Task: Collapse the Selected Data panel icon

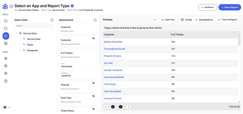Action: coord(95,20)
